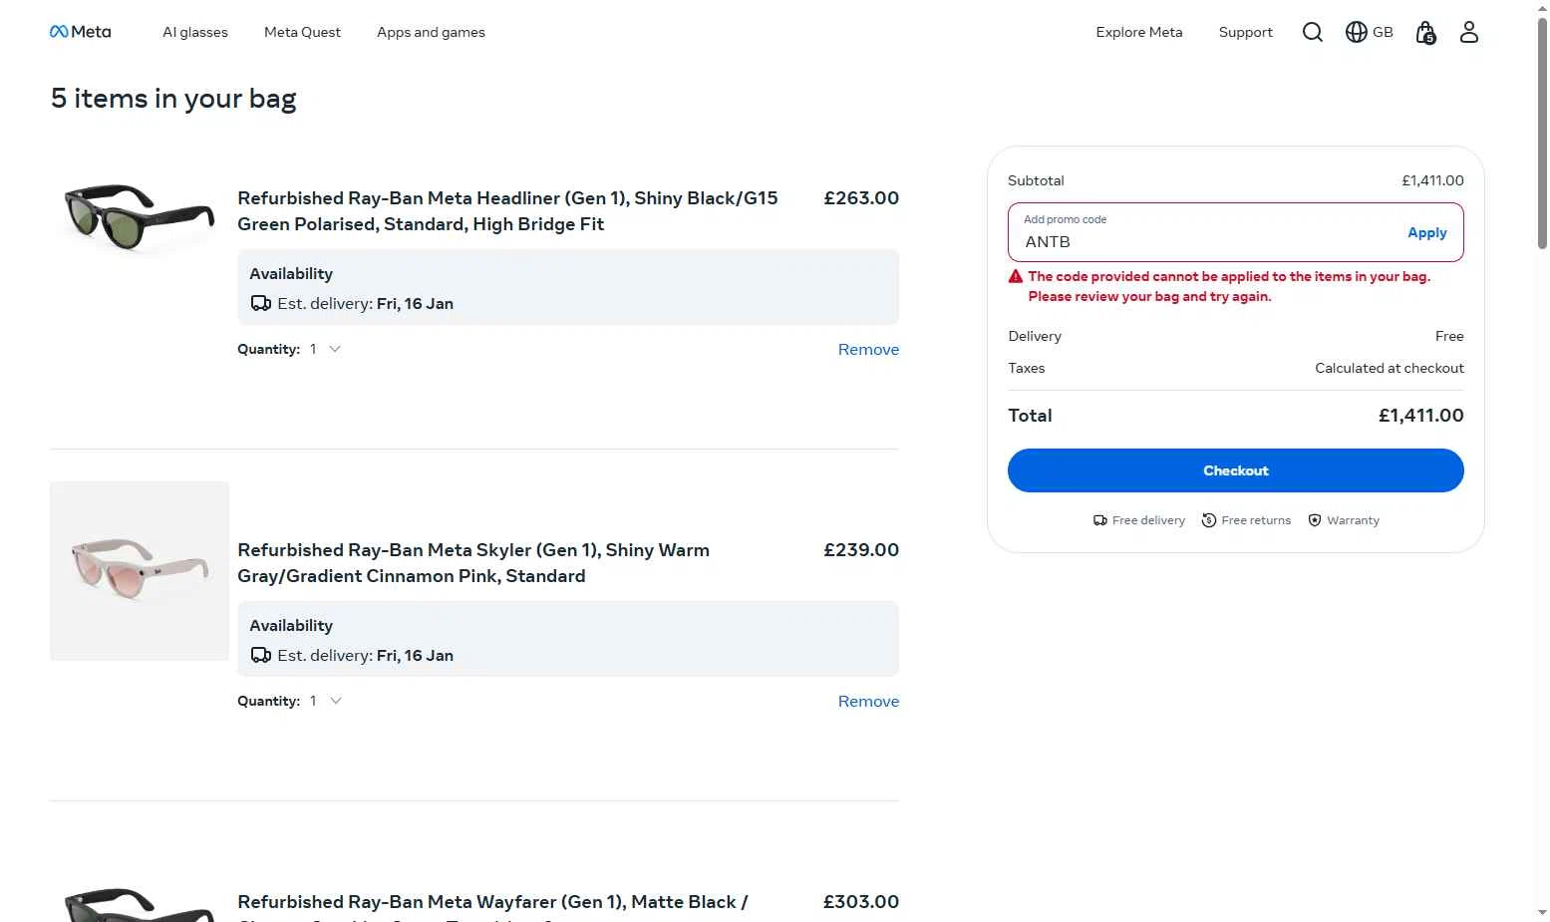Screen dimensions: 1550x922
Task: Open Support menu
Action: click(1246, 32)
